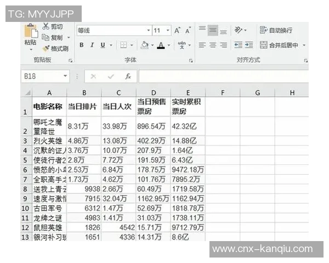The width and height of the screenshot is (329, 263).
Task: Enable Wrap Text (自动换行)
Action: [276, 30]
